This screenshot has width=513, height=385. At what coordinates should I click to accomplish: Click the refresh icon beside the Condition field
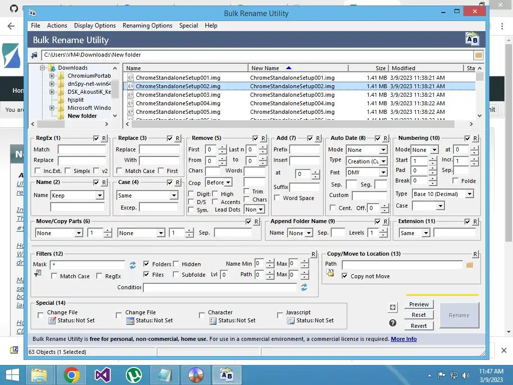click(x=304, y=287)
